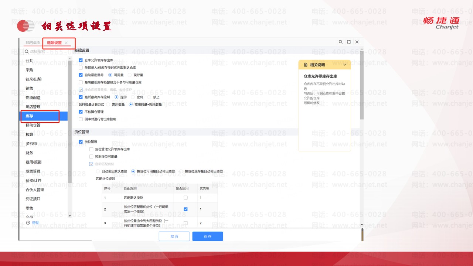Open the 核算 settings category
The width and height of the screenshot is (473, 266).
(29, 134)
